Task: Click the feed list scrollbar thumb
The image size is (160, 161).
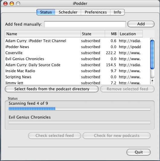Action: click(152, 54)
